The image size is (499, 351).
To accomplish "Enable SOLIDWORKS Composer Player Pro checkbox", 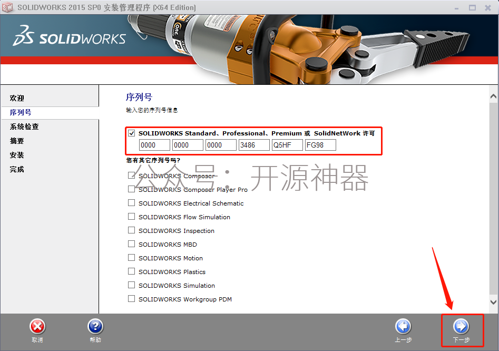I will [x=131, y=189].
